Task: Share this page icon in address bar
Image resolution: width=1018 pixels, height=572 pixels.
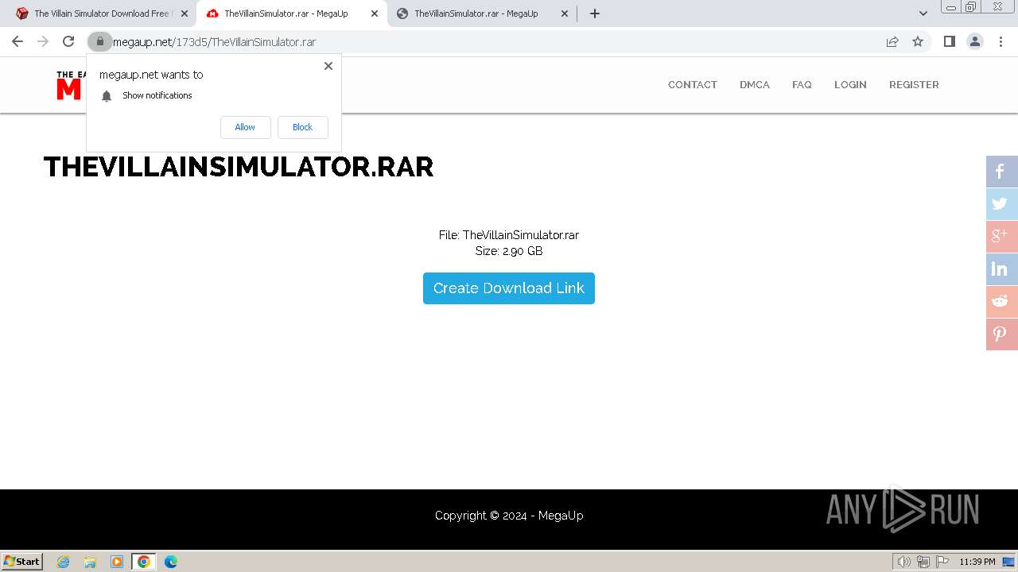Action: pos(892,41)
